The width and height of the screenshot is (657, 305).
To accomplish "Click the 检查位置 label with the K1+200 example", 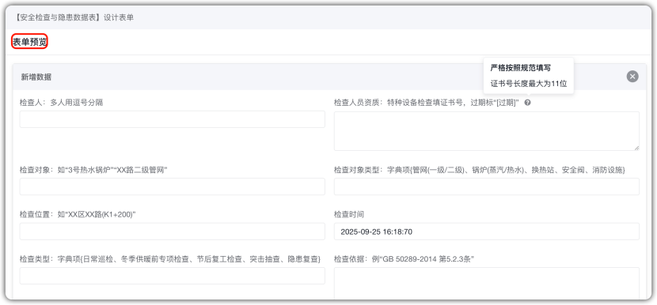I will pyautogui.click(x=78, y=215).
